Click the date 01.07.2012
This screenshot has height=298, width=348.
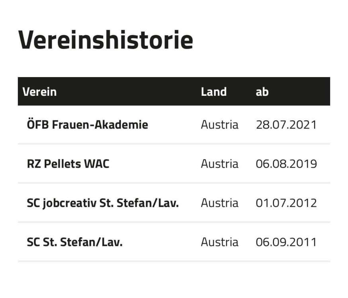(286, 203)
